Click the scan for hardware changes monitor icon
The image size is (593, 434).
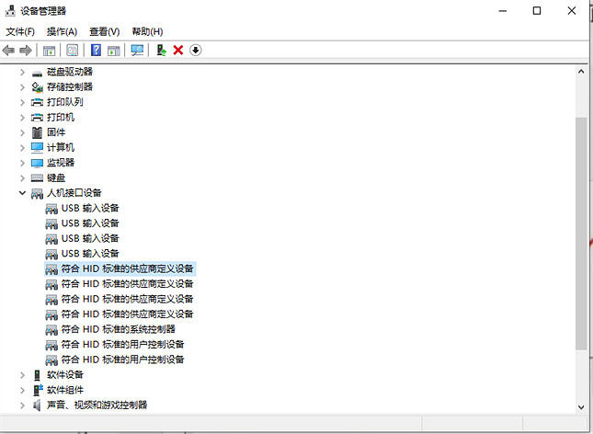[137, 50]
